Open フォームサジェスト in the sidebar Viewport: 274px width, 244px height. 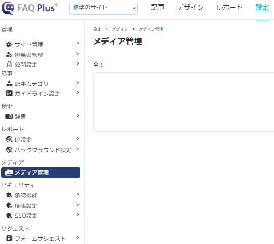40,239
